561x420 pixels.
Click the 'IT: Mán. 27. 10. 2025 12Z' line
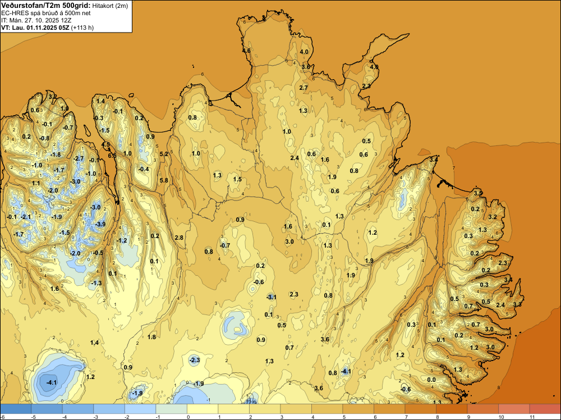coord(36,20)
